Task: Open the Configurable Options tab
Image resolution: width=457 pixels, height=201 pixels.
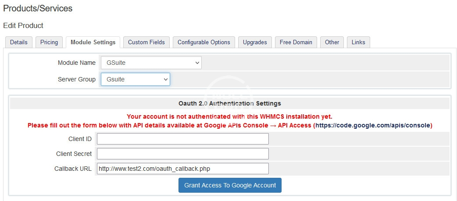Action: point(204,42)
